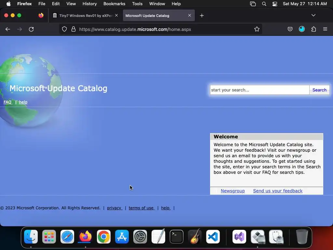The height and width of the screenshot is (250, 333).
Task: Click the pinned Firefox tab icon
Action: tap(41, 15)
